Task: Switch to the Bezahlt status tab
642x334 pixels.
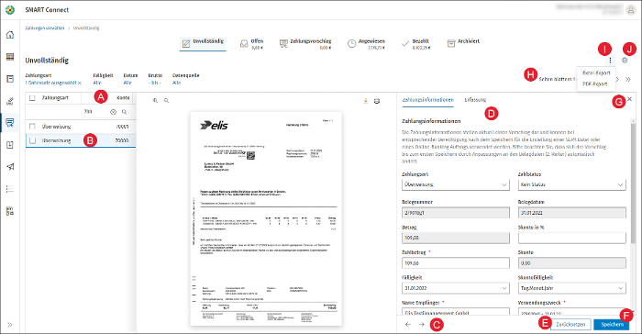Action: tap(415, 43)
